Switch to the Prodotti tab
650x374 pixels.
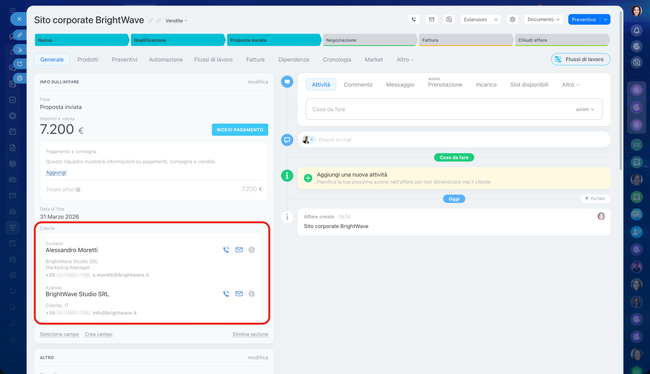coord(88,59)
